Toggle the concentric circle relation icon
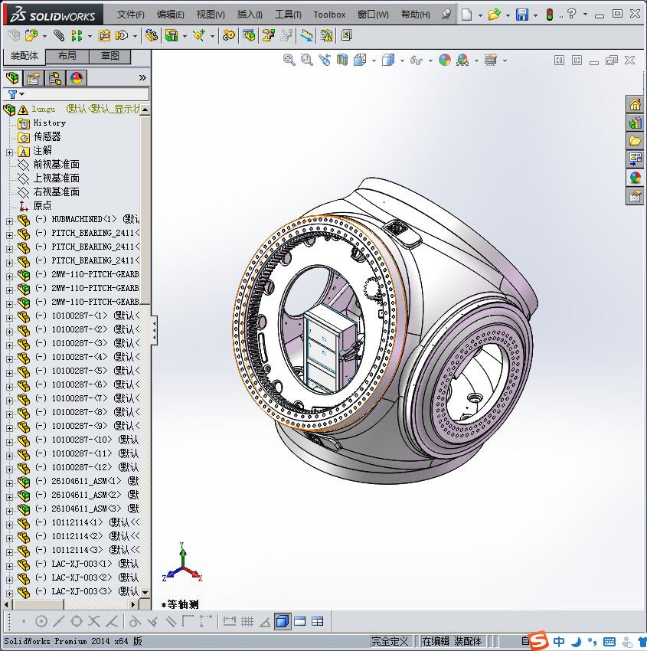Screen dimensions: 647x651 41,622
